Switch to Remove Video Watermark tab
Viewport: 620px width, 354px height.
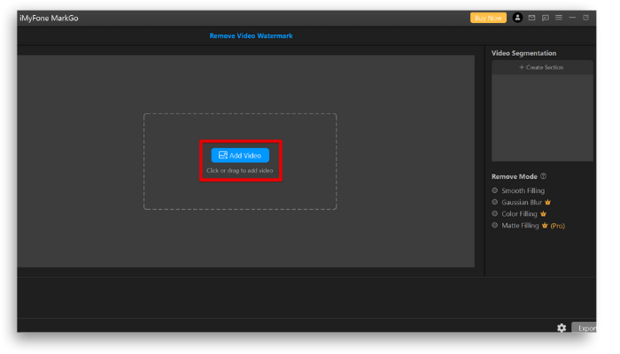(251, 35)
